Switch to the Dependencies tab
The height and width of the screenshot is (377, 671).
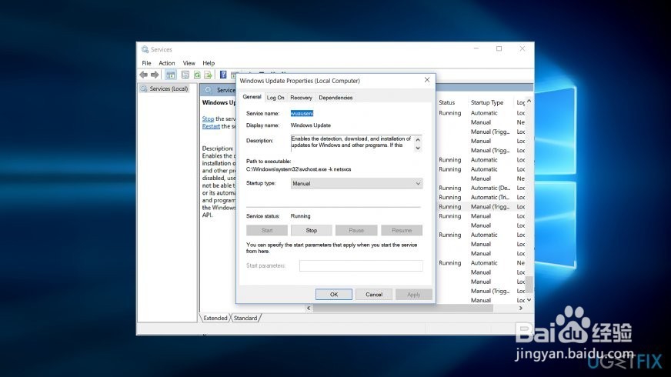[x=335, y=98]
